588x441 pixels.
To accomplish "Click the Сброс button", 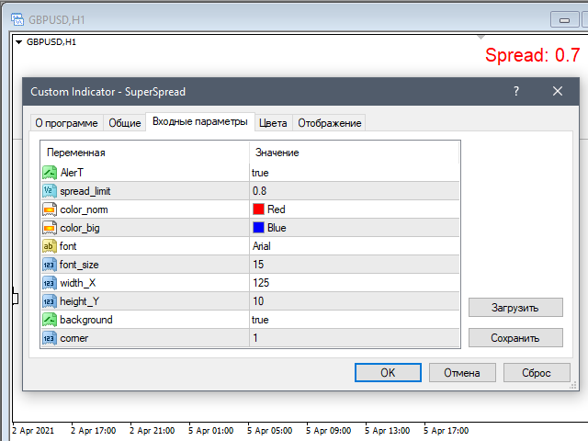I will (537, 373).
